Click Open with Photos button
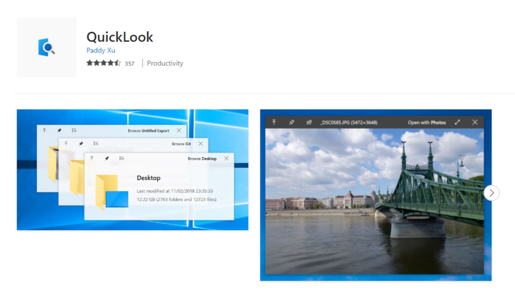515x290 pixels. (427, 122)
